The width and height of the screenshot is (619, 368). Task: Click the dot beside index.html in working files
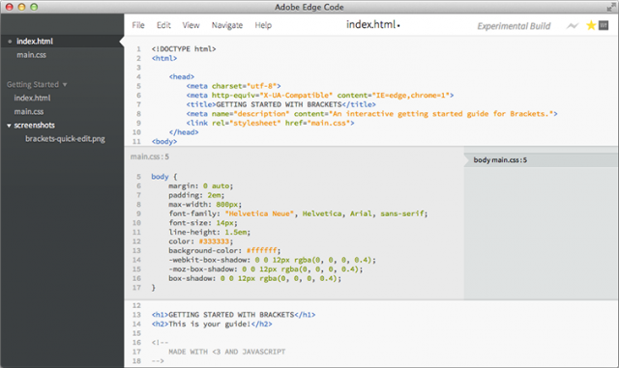click(10, 42)
